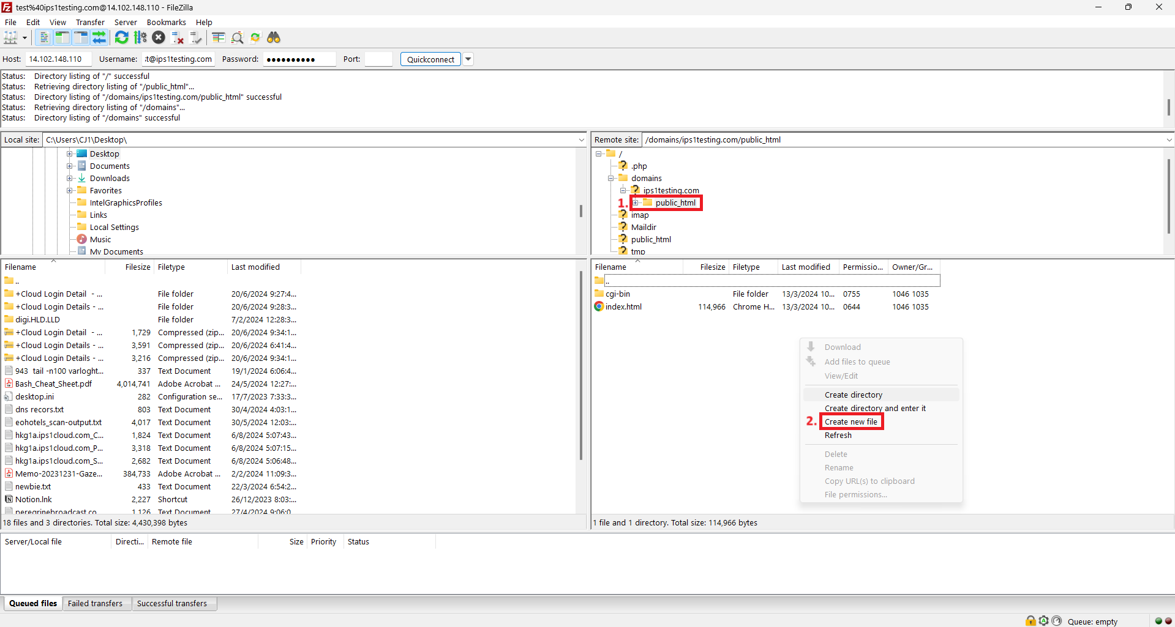Screen dimensions: 1175x627
Task: Expand the remote public_html tree node
Action: [x=636, y=203]
